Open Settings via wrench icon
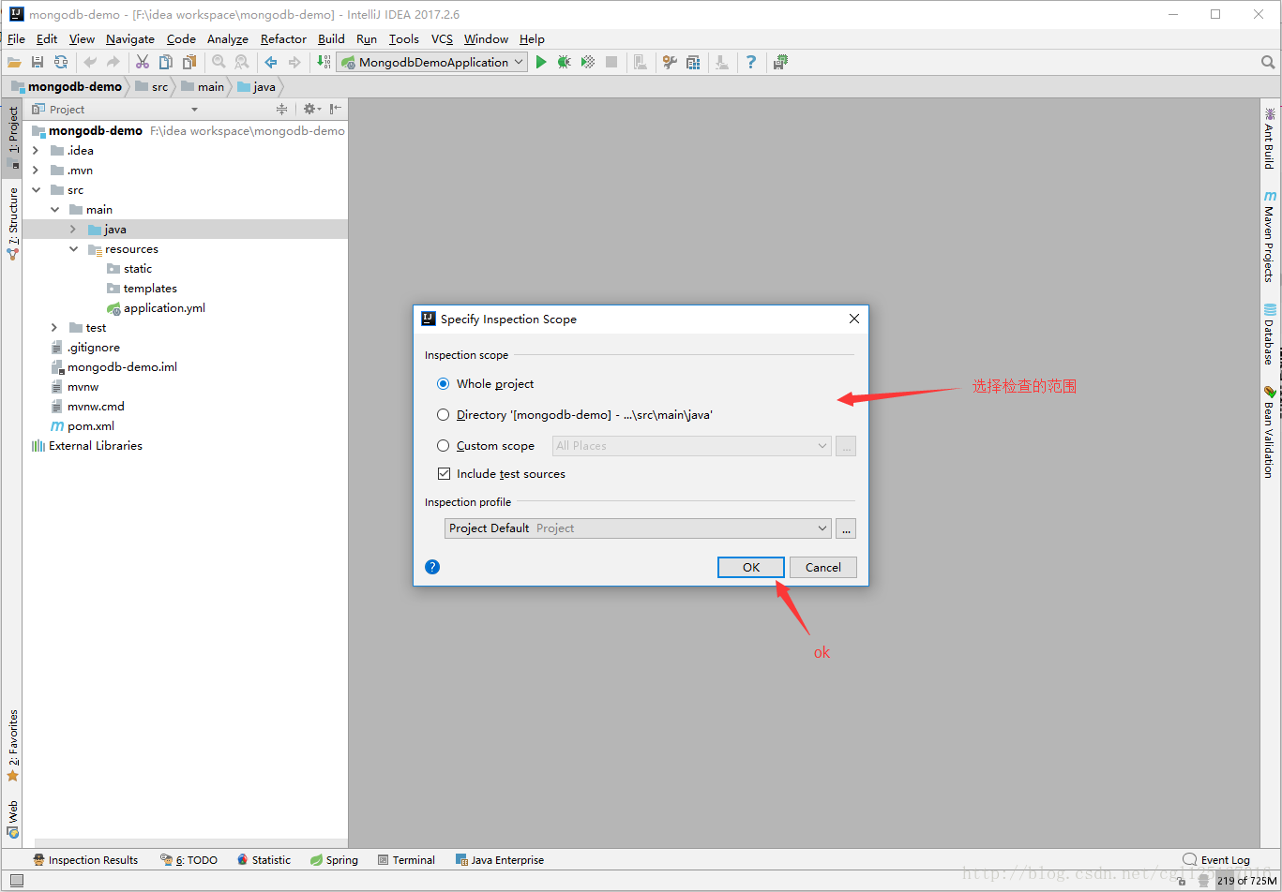 [670, 63]
